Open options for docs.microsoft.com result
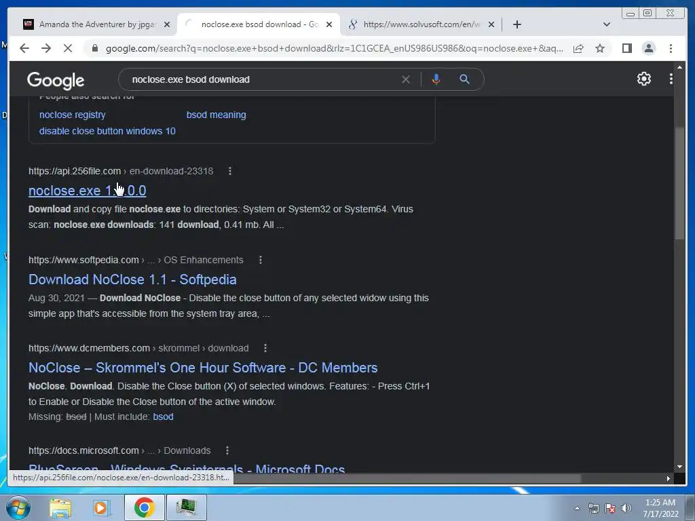The width and height of the screenshot is (695, 521). coord(227,450)
